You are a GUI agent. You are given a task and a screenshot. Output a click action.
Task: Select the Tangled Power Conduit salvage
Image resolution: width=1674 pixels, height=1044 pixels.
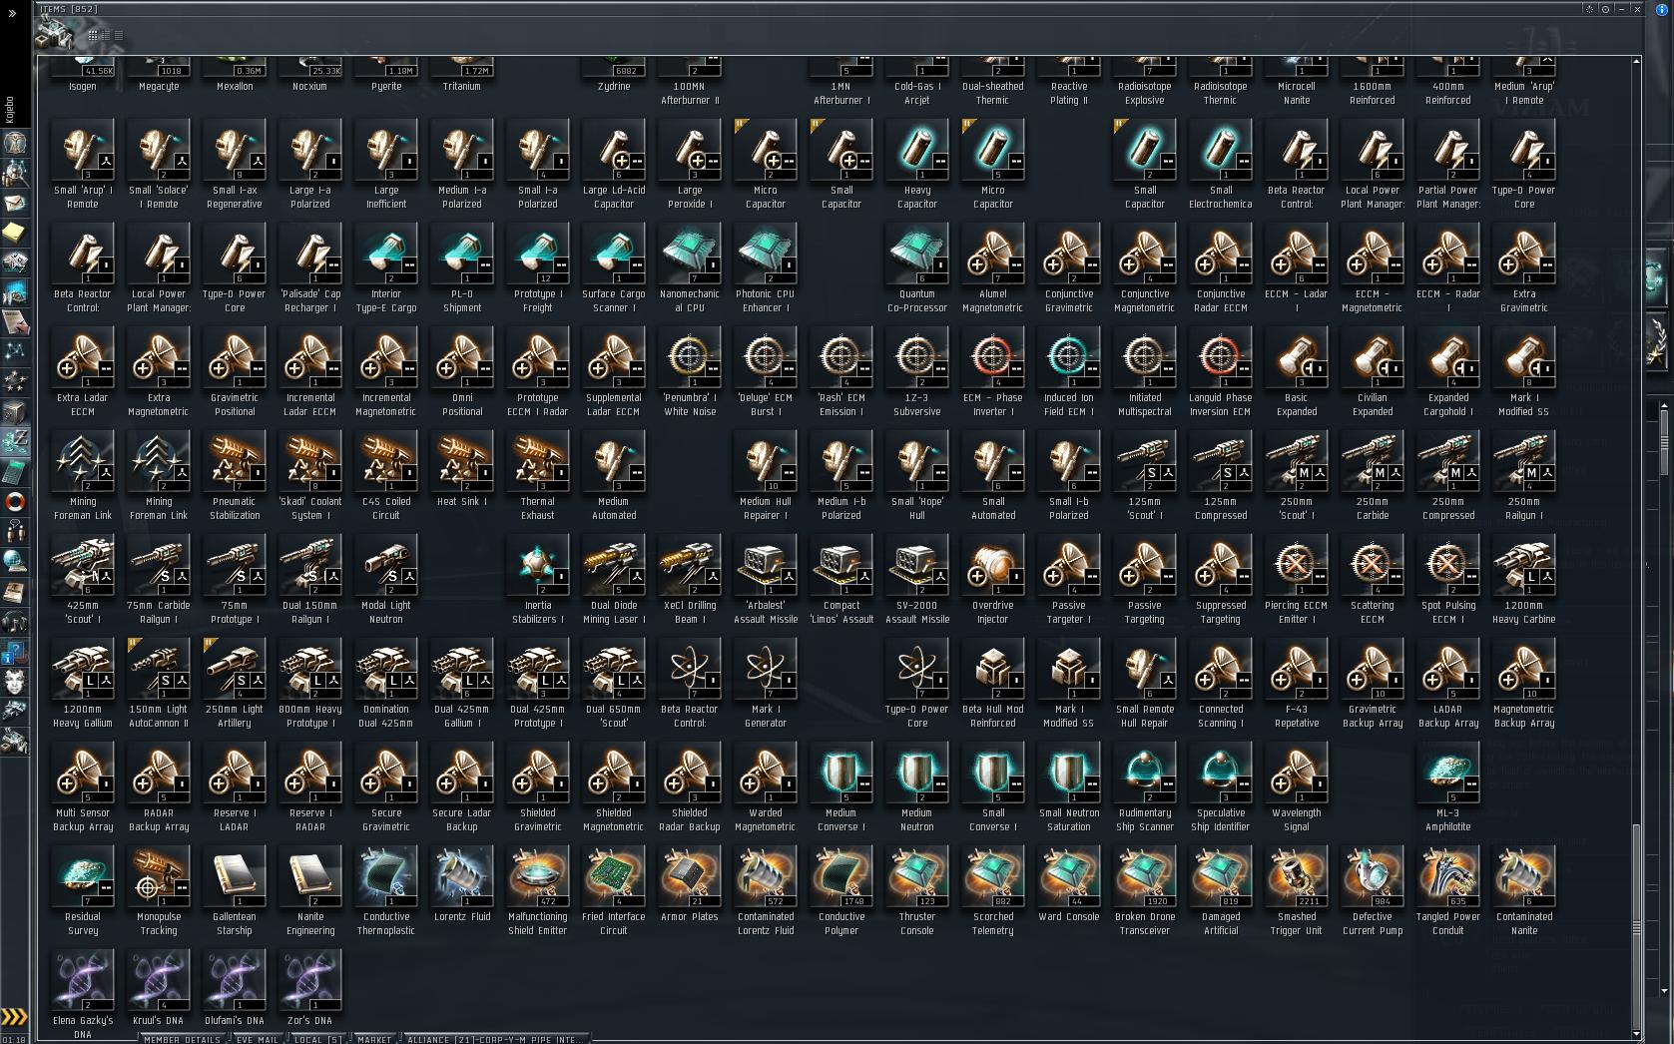coord(1448,890)
